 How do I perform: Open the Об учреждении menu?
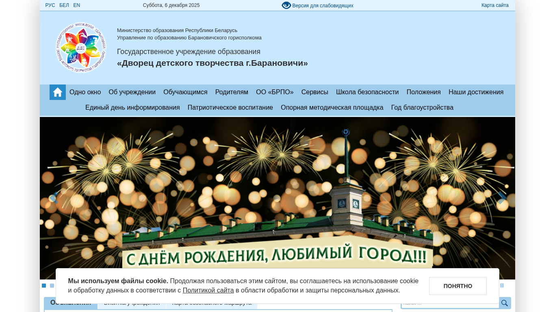(132, 92)
